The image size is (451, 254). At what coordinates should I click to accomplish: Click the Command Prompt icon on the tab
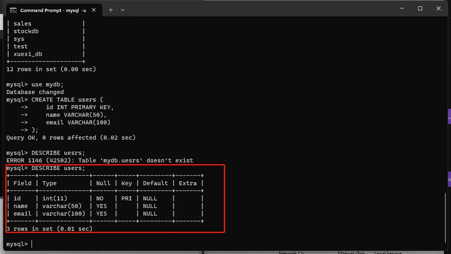(13, 10)
